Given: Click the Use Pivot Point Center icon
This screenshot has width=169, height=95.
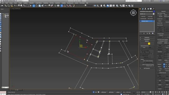Looking at the screenshot, I should coord(52,6).
